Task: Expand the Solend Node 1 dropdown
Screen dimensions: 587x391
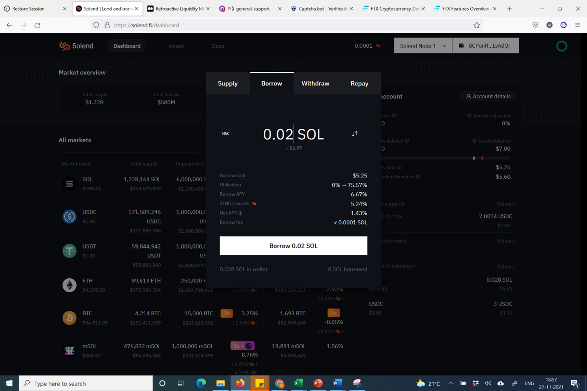Action: (x=423, y=46)
